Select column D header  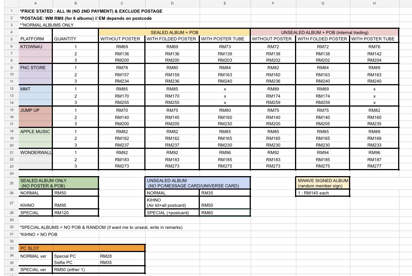click(x=172, y=3)
